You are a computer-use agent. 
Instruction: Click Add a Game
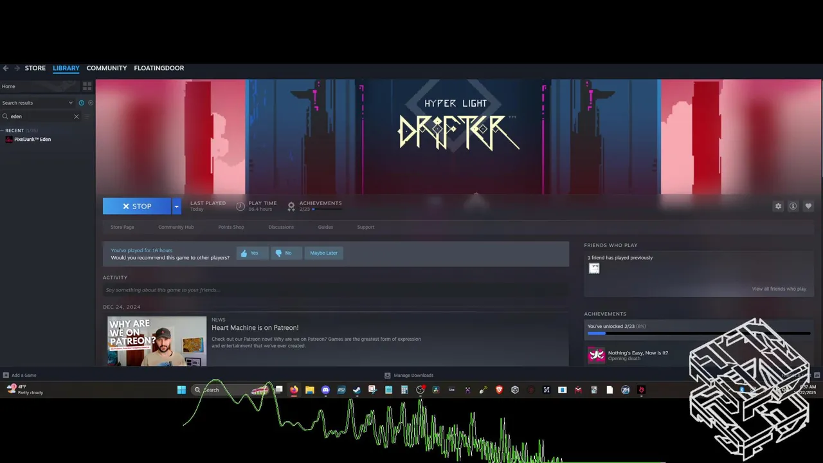click(x=19, y=376)
